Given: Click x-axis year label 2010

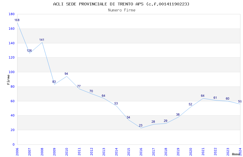Looking at the screenshot, I should (67, 152).
